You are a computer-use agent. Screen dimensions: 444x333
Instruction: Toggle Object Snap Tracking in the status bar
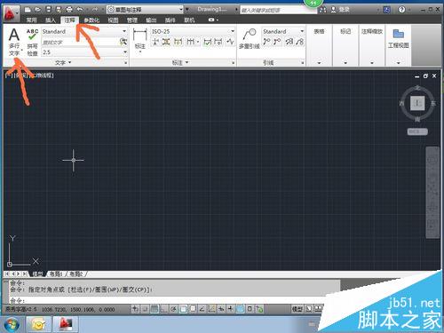(202, 309)
